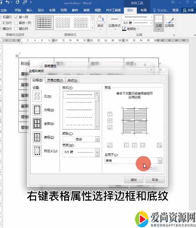Image resolution: width=196 pixels, height=228 pixels.
Task: Select the 'Custom' (自定义) border setting icon
Action: pyautogui.click(x=37, y=151)
